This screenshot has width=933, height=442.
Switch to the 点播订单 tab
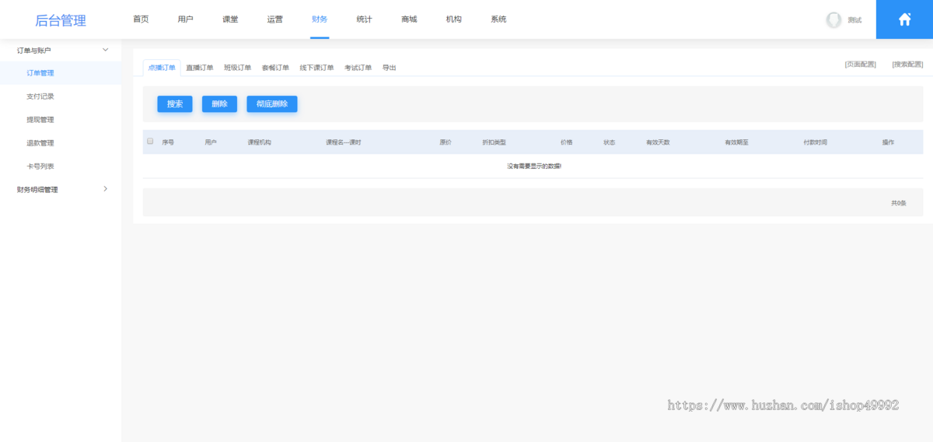[x=162, y=68]
